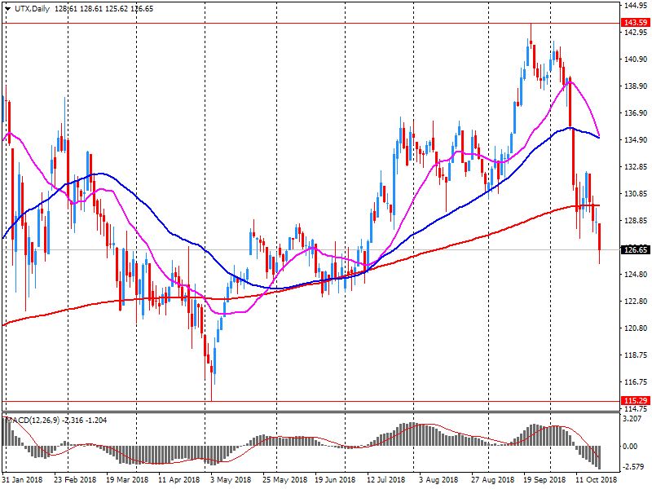Viewport: 652px width, 489px height.
Task: Click the chart menu triangle beside UTX,Daily
Action: point(7,9)
